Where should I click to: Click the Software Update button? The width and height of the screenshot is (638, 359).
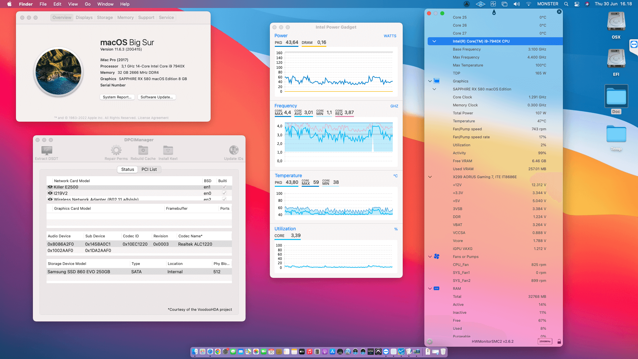(157, 97)
